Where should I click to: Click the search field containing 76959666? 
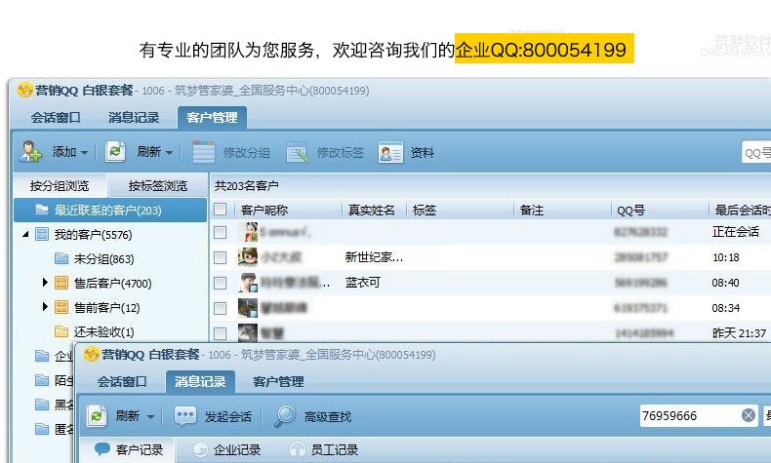[x=698, y=416]
